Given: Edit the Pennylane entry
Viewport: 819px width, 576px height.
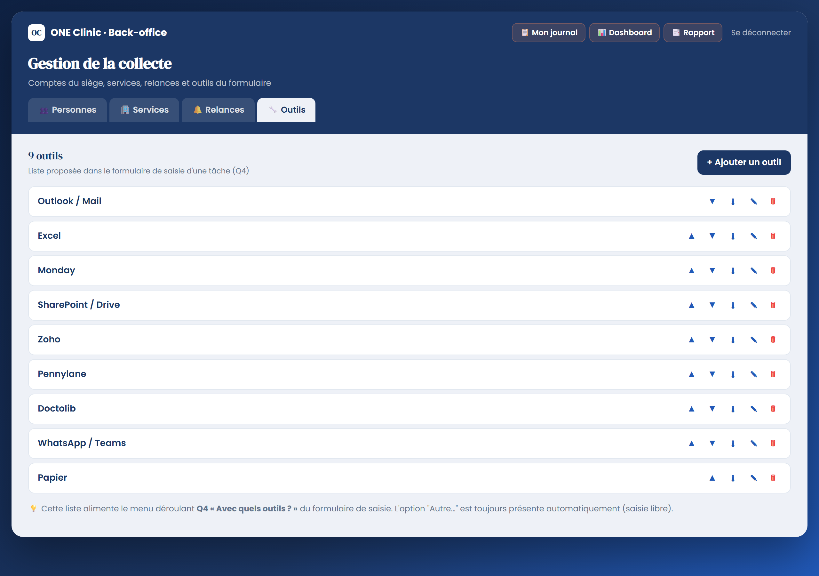Looking at the screenshot, I should 753,374.
